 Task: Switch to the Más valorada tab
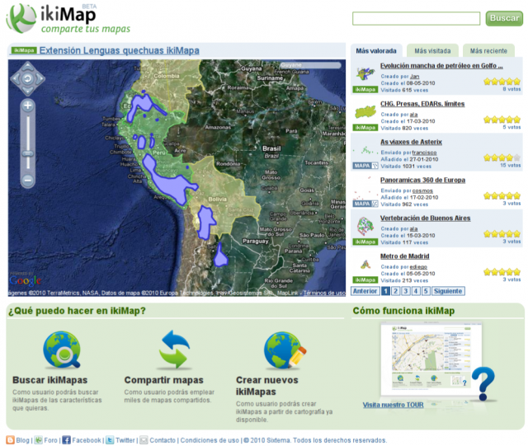tap(376, 51)
